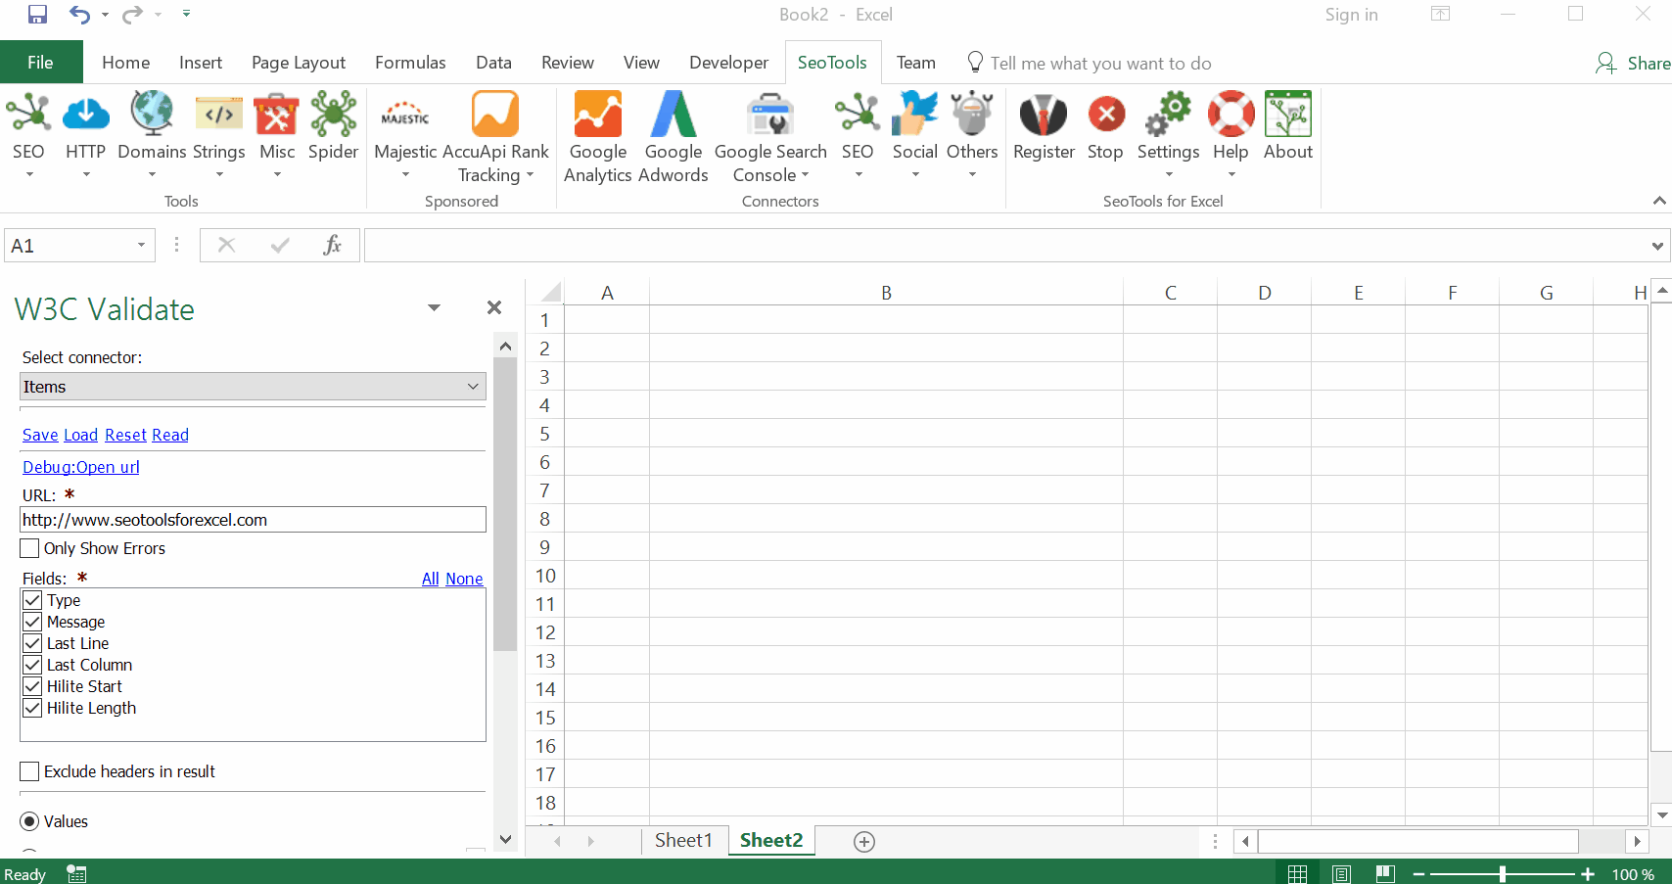Screen dimensions: 1672x884
Task: Open the Undo history dropdown arrow
Action: [105, 15]
